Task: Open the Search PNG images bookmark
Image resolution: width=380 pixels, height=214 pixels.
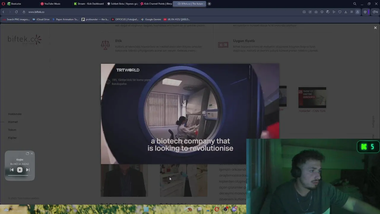Action: pos(16,19)
